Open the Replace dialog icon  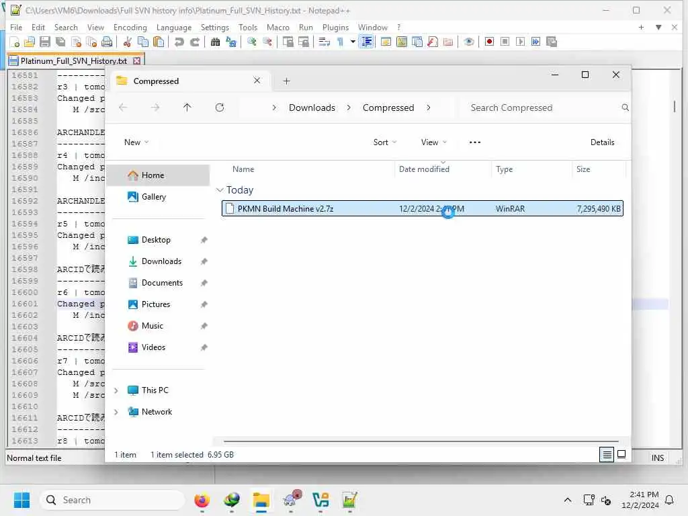coord(231,42)
